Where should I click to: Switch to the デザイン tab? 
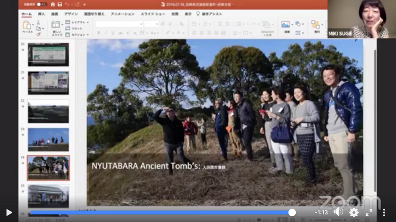click(71, 14)
